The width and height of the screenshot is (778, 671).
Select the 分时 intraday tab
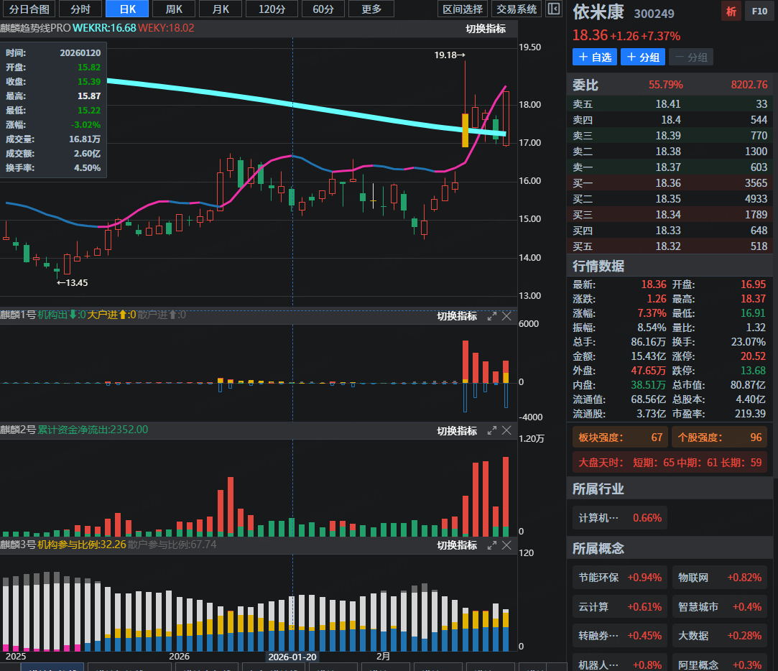coord(80,9)
